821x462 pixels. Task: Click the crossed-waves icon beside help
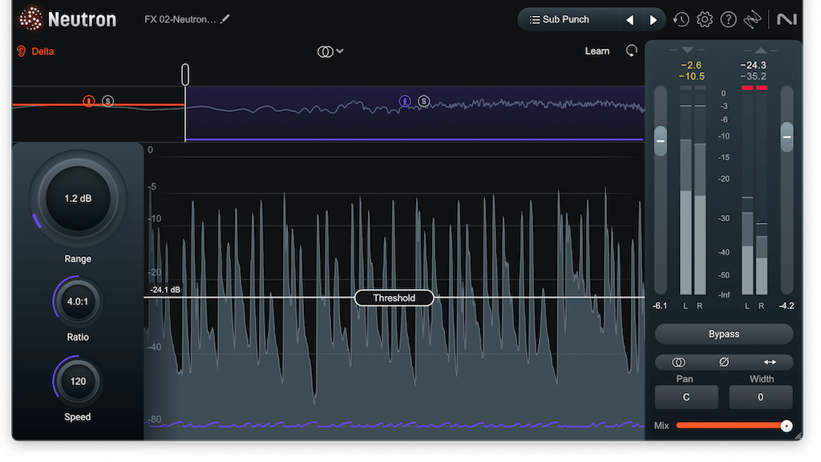(x=752, y=19)
